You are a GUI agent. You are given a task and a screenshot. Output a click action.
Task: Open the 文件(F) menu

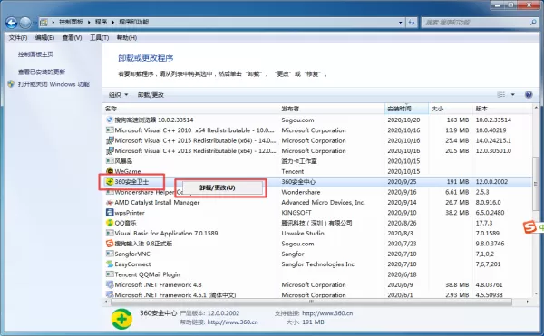click(x=18, y=37)
